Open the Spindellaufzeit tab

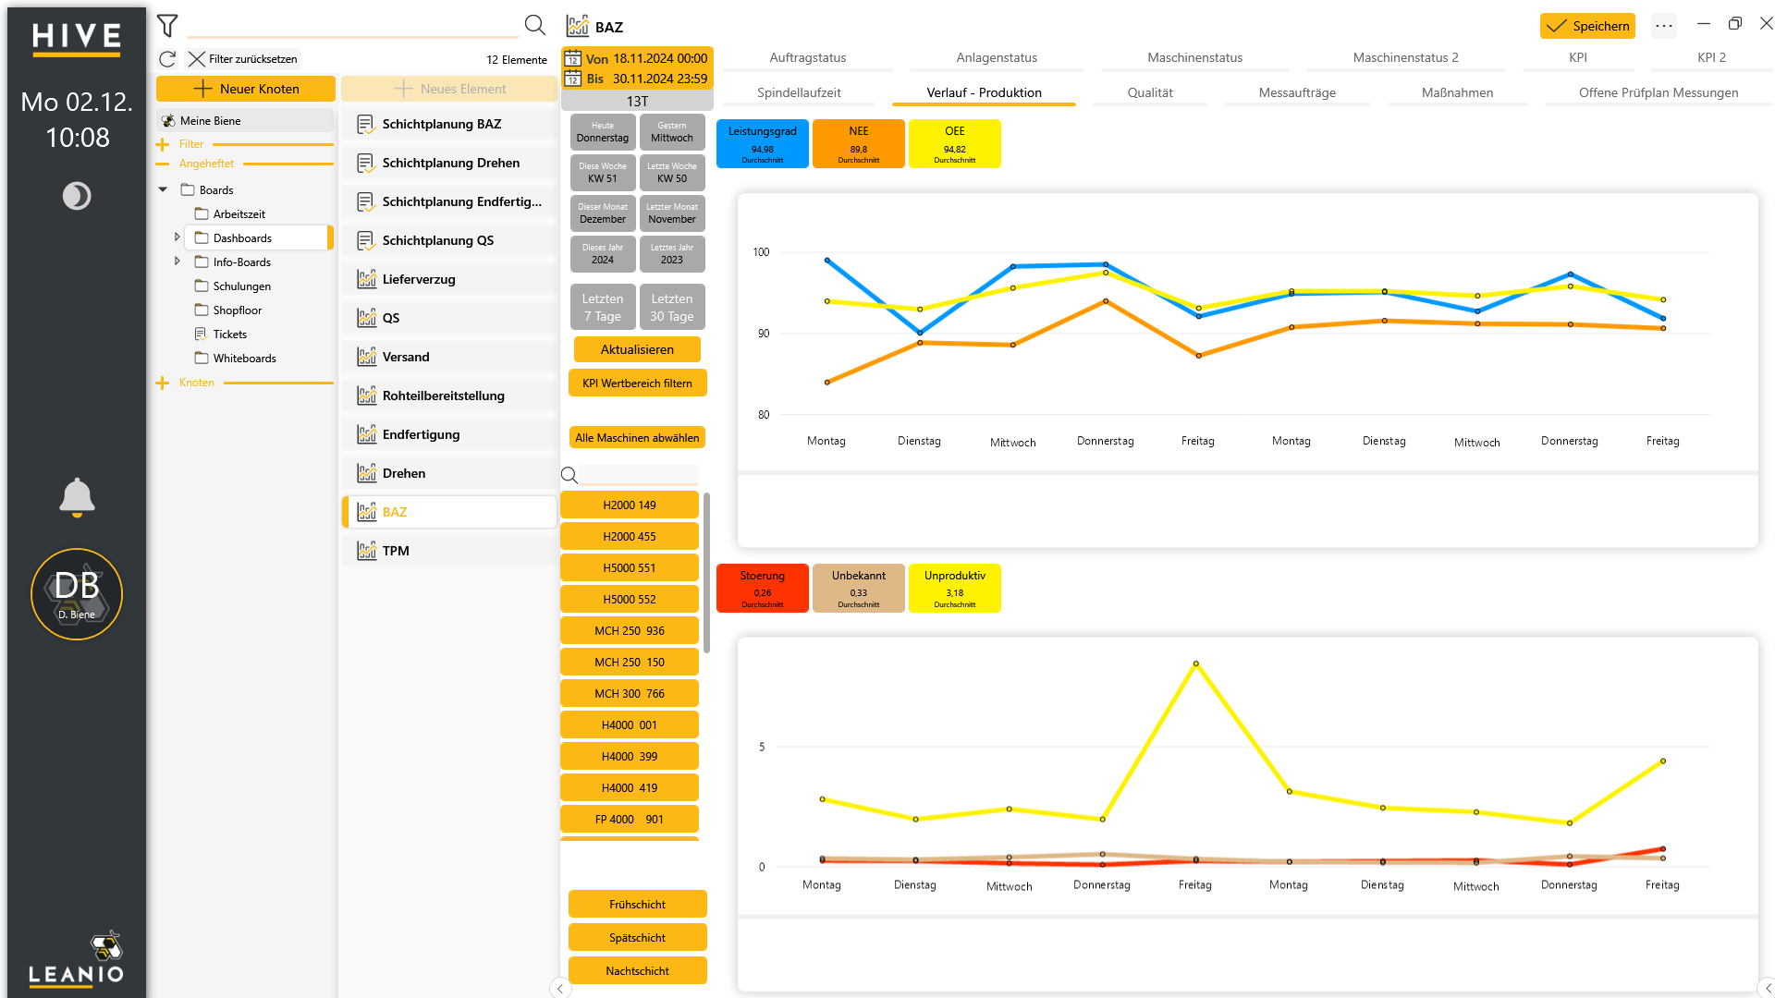tap(799, 92)
